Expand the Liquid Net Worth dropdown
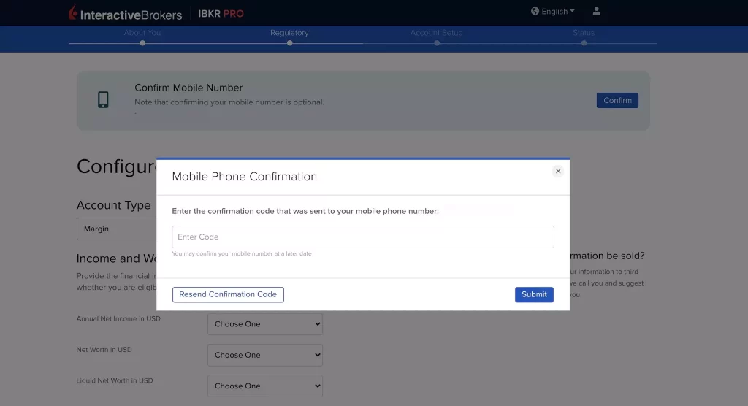 pos(264,386)
